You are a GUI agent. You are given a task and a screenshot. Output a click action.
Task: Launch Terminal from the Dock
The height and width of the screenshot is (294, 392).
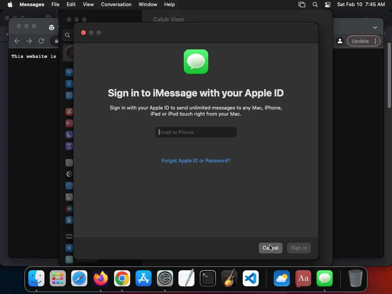[x=208, y=278]
